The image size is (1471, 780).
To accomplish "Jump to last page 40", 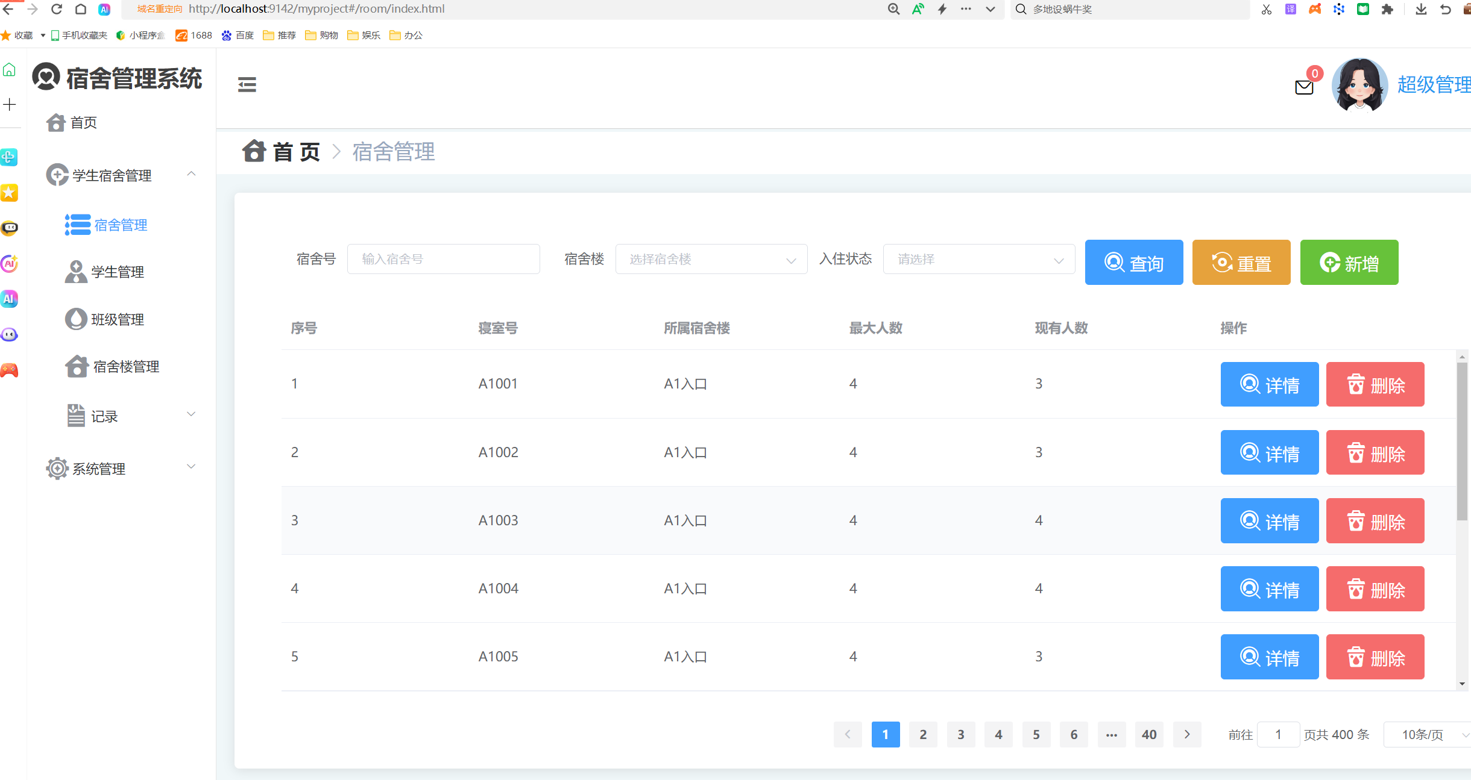I will coord(1149,734).
